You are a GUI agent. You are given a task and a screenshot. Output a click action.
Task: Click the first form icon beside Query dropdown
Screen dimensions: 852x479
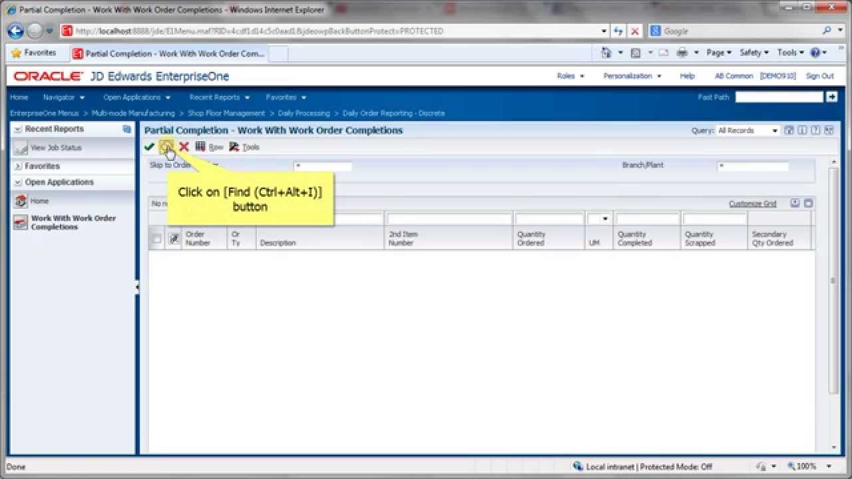(789, 130)
